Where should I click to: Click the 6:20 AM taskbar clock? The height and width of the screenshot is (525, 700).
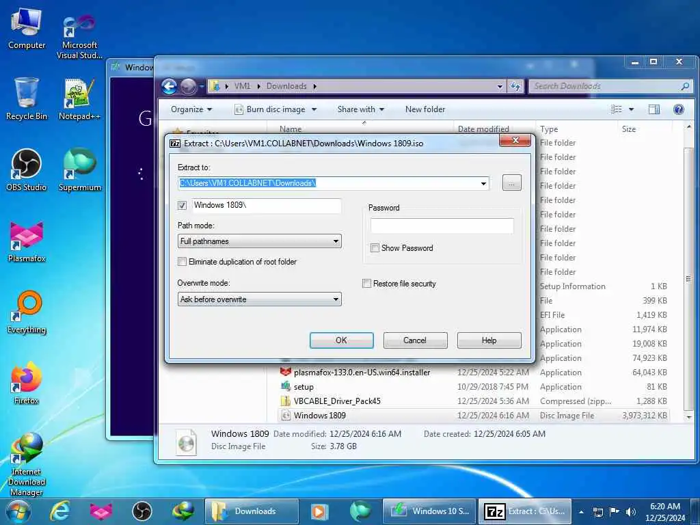(665, 512)
